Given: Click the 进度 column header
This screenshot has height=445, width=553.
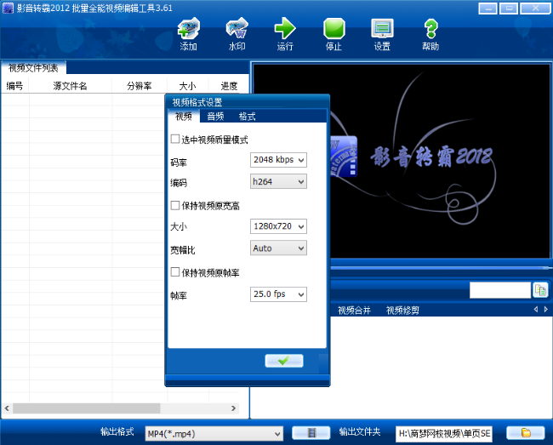Looking at the screenshot, I should 229,86.
